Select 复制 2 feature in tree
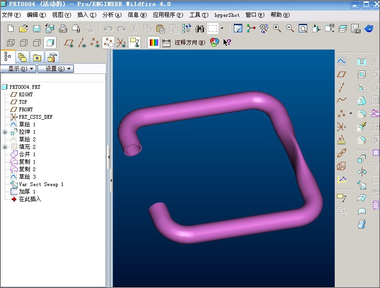 27,169
